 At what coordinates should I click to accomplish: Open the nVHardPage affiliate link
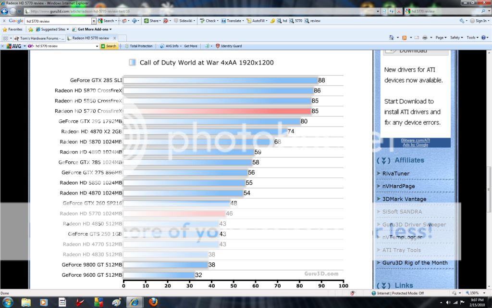click(x=398, y=186)
